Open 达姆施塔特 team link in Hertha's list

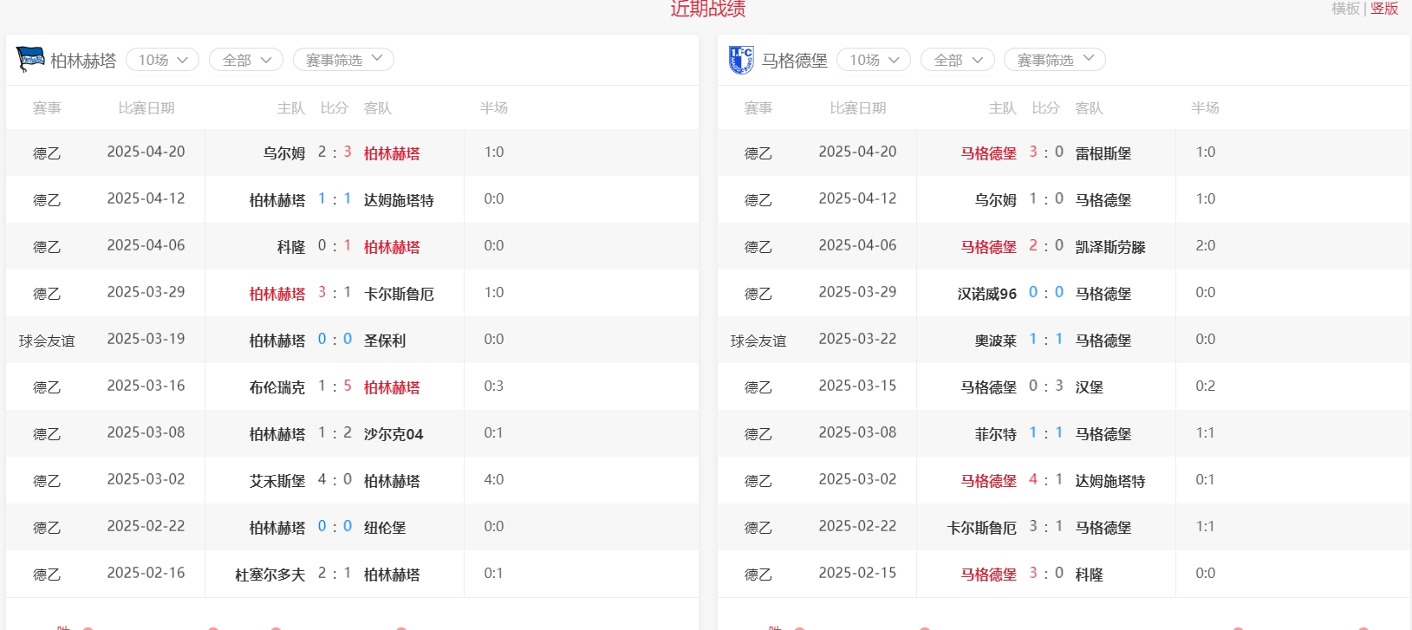tap(399, 200)
